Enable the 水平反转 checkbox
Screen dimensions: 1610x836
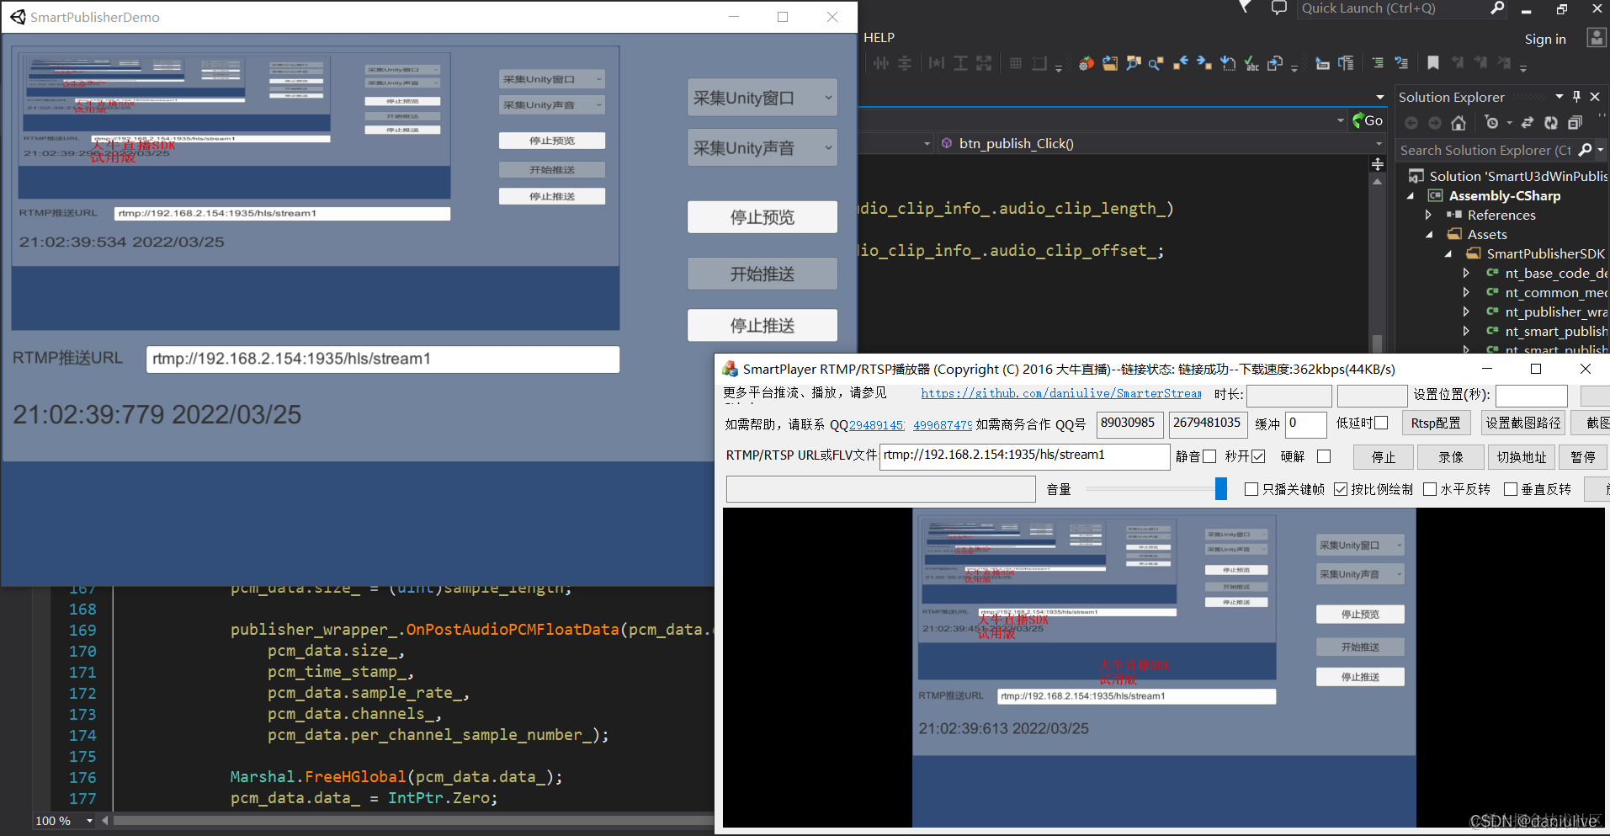1430,489
